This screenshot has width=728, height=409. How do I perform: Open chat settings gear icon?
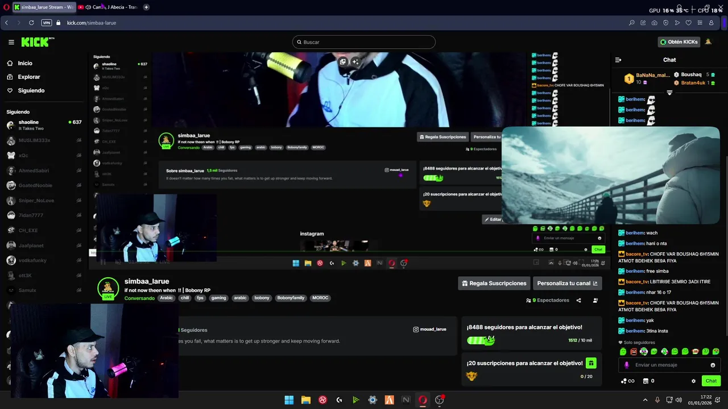(x=693, y=381)
